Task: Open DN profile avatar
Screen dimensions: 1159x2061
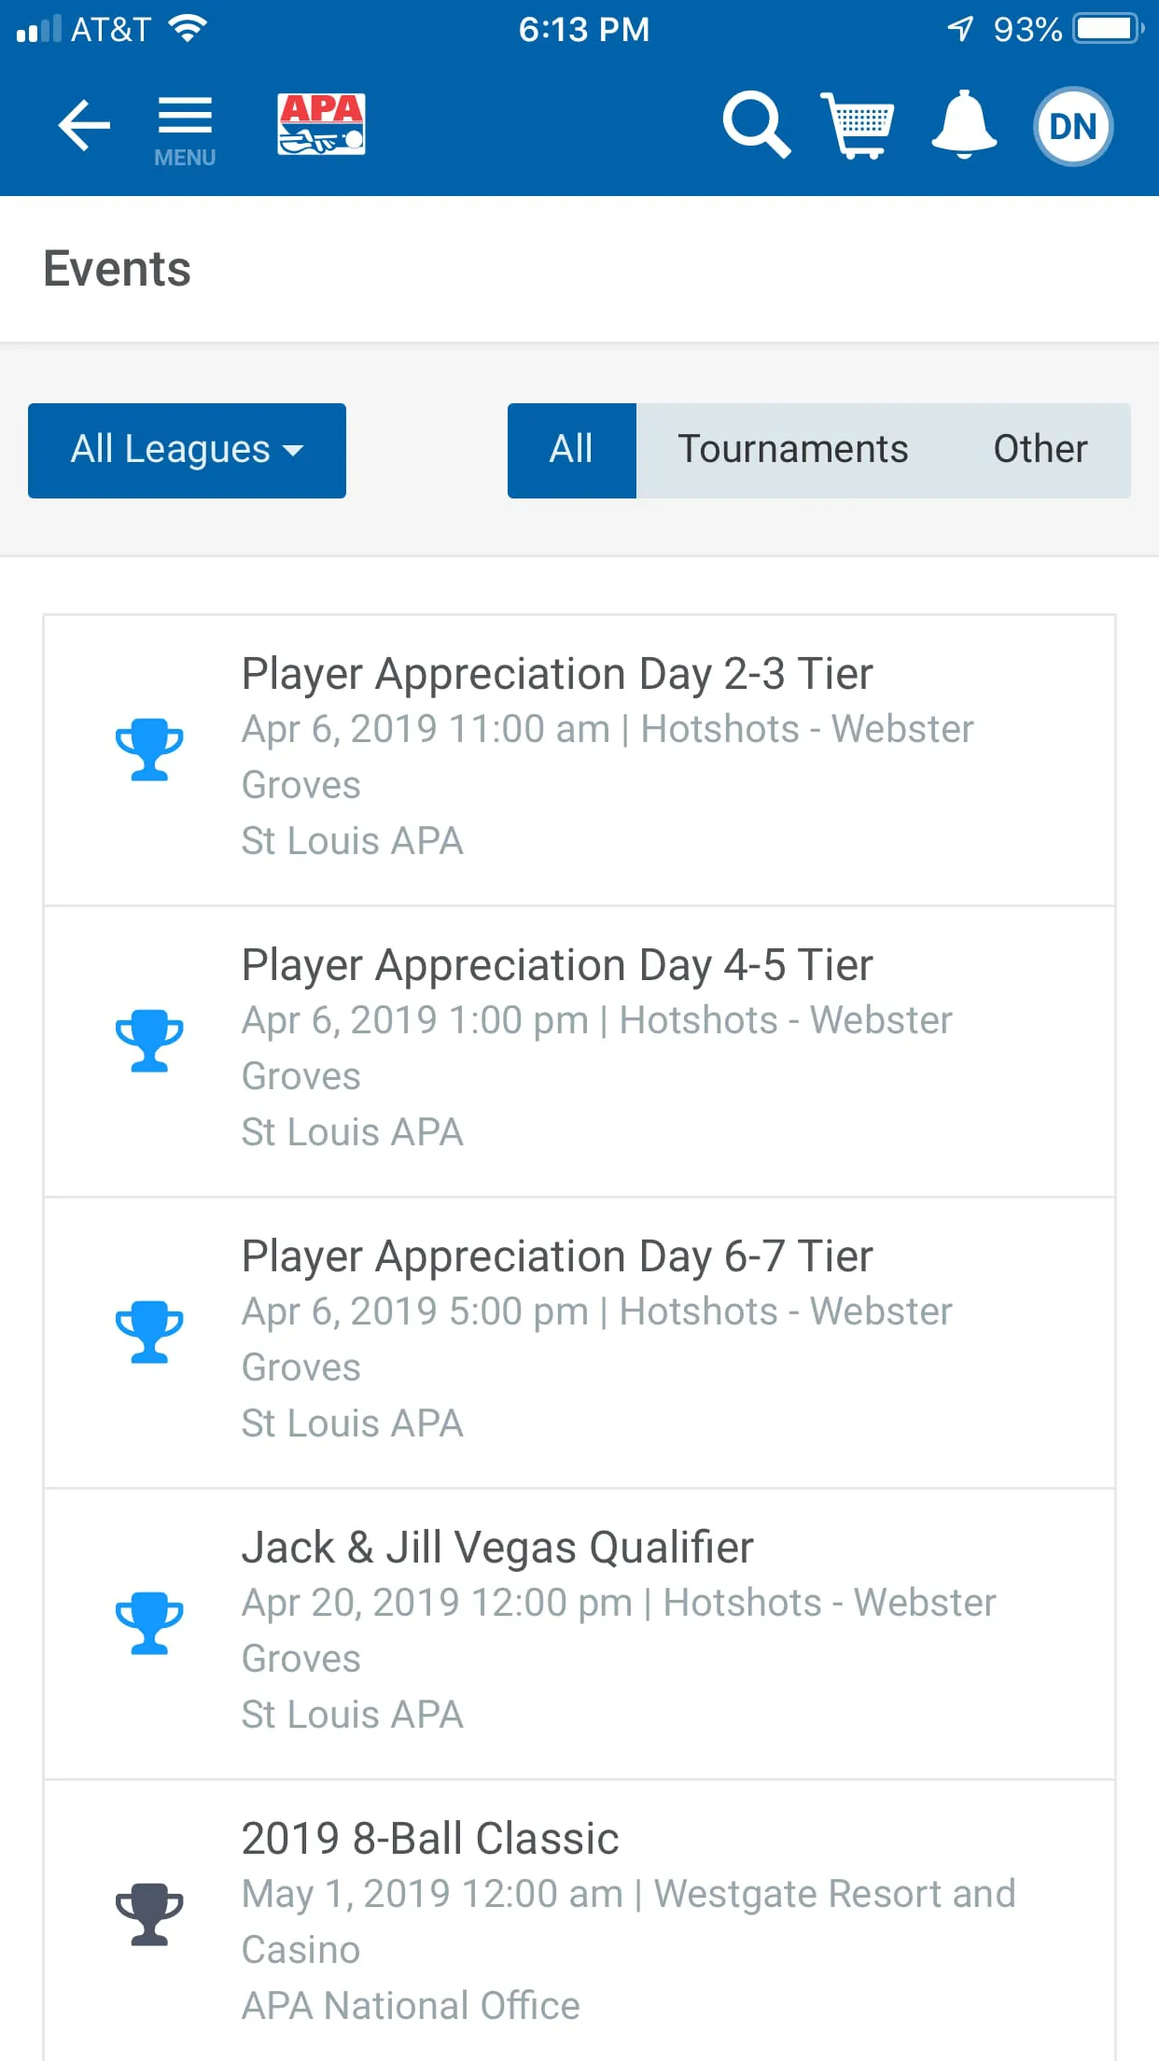Action: coord(1072,126)
